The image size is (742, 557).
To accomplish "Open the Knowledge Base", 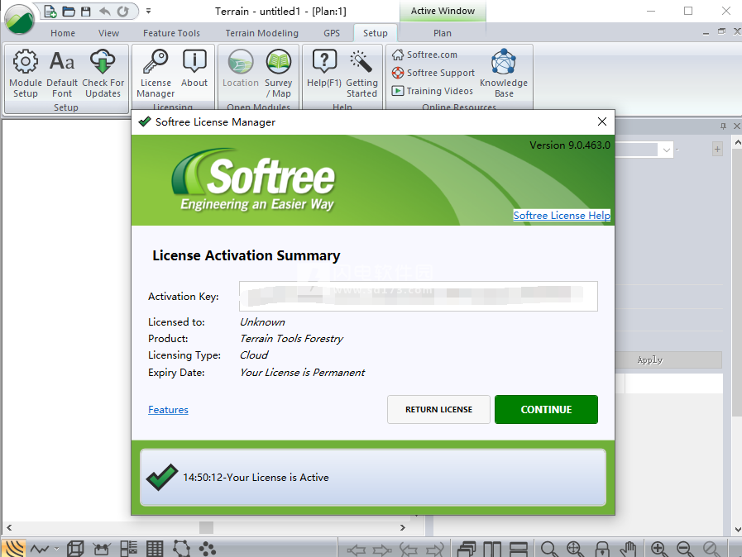I will tap(504, 74).
